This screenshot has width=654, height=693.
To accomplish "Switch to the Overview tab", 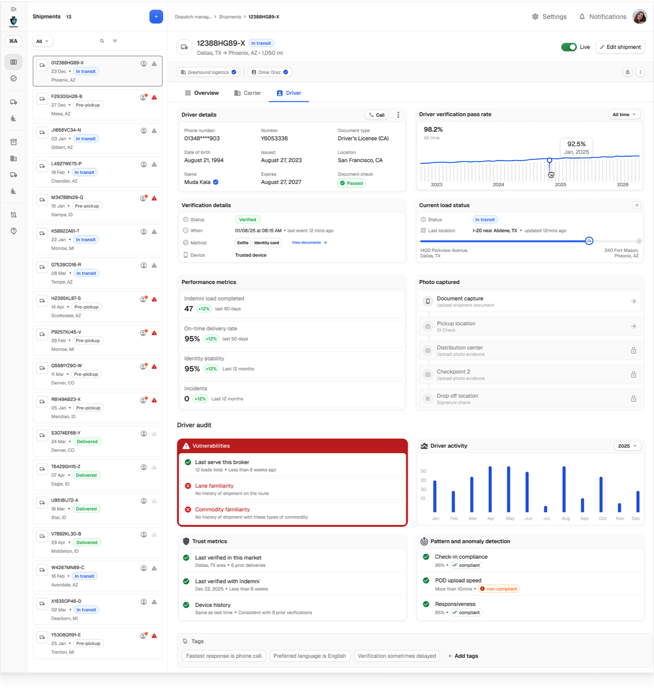I will [x=202, y=93].
